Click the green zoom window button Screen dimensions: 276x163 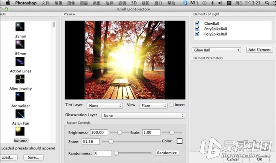click(x=6, y=9)
